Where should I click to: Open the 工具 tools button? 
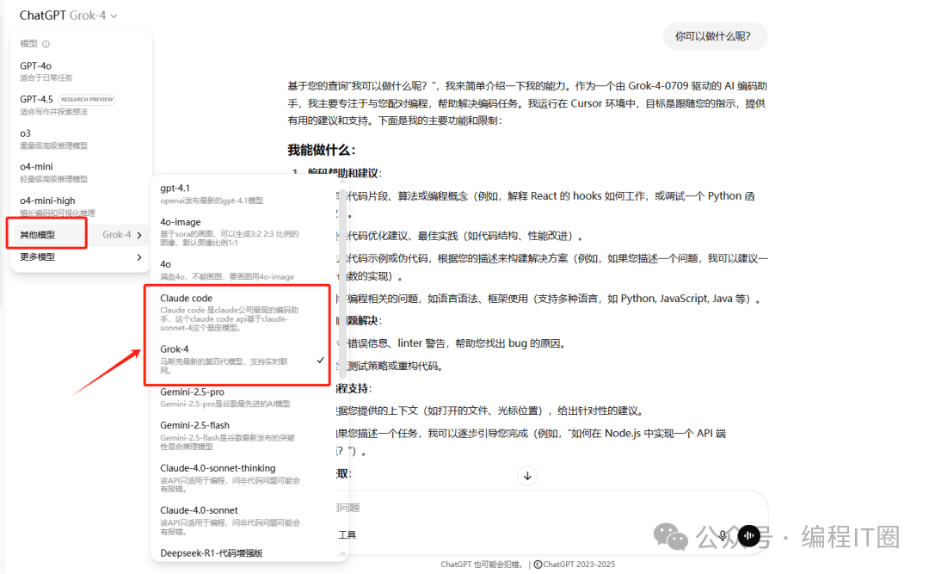pos(347,535)
